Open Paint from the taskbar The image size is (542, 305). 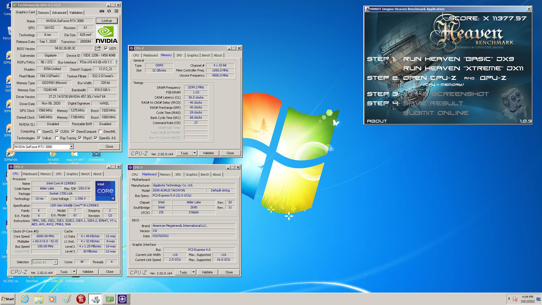click(67, 299)
